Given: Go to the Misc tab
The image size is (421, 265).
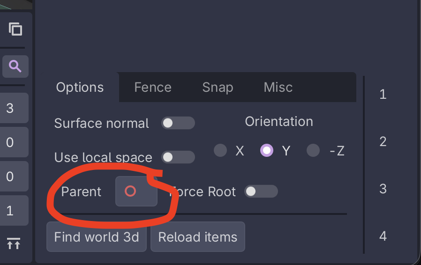Looking at the screenshot, I should coord(278,88).
